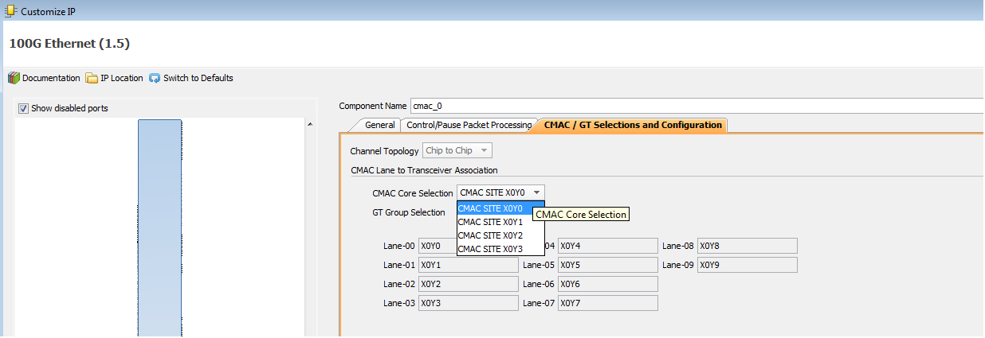This screenshot has width=985, height=338.
Task: Switch to the General tab
Action: (x=379, y=125)
